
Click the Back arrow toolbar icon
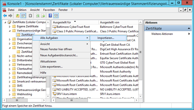[5, 16]
